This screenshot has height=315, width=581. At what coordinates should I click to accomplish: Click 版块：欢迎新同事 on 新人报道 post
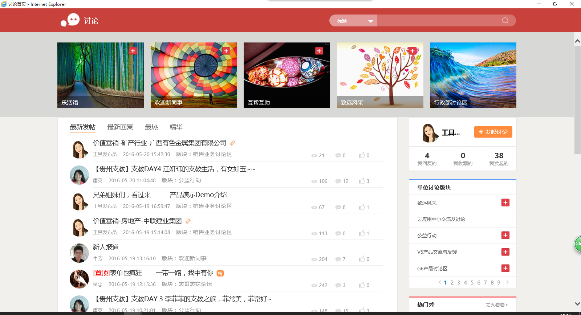(184, 258)
